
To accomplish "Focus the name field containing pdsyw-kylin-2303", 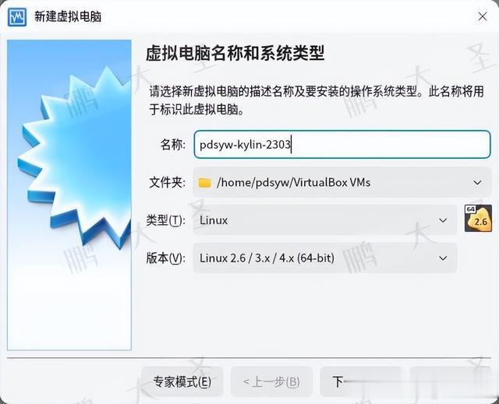I will click(x=342, y=145).
